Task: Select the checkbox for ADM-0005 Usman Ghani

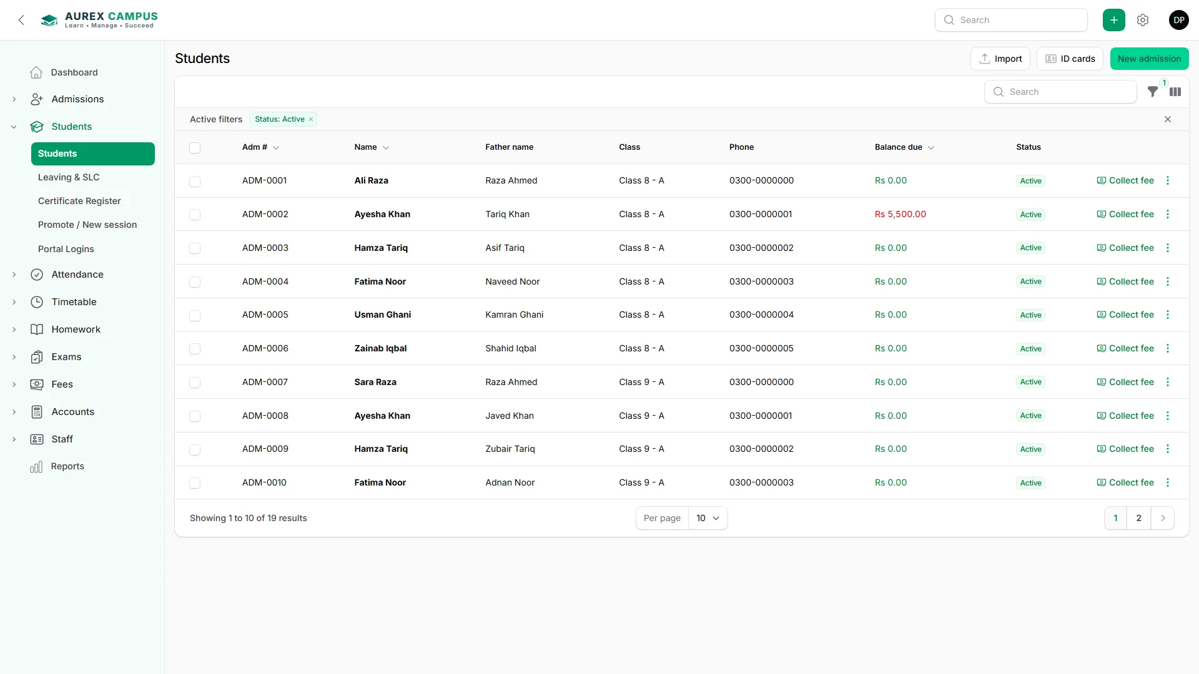Action: click(x=195, y=315)
